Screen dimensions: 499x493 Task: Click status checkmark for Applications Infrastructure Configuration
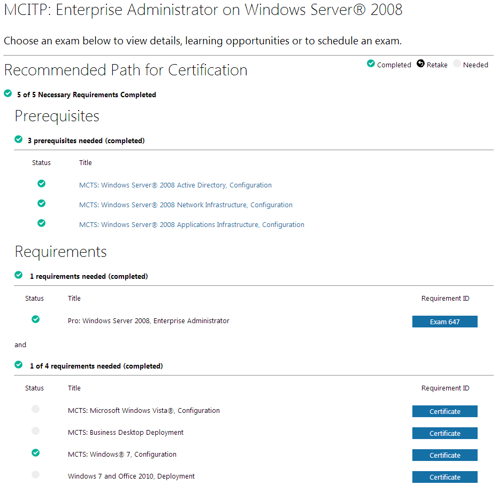pyautogui.click(x=41, y=223)
